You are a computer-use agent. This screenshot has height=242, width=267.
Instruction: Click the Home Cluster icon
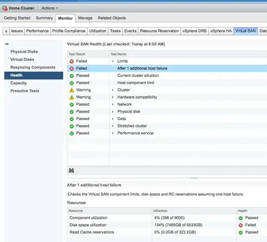(x=5, y=8)
